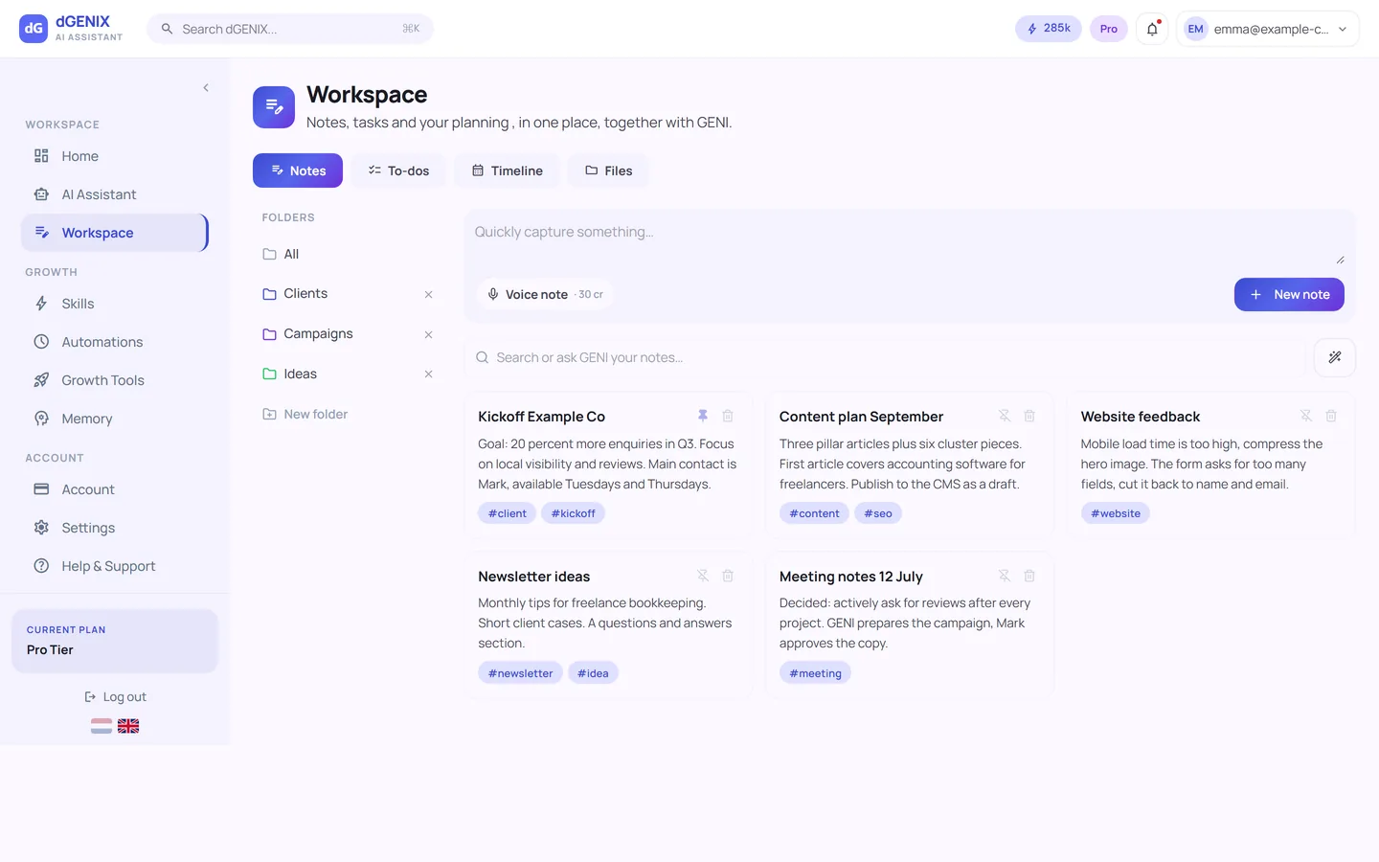
Task: Switch language to Dutch flag
Action: pos(102,726)
